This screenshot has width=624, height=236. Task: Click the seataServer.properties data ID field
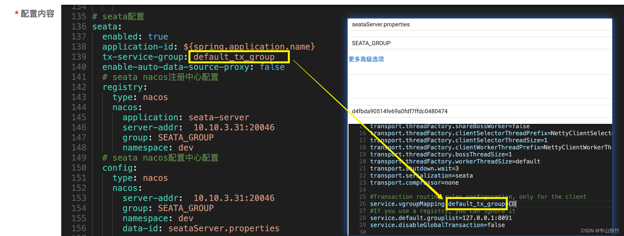(480, 25)
